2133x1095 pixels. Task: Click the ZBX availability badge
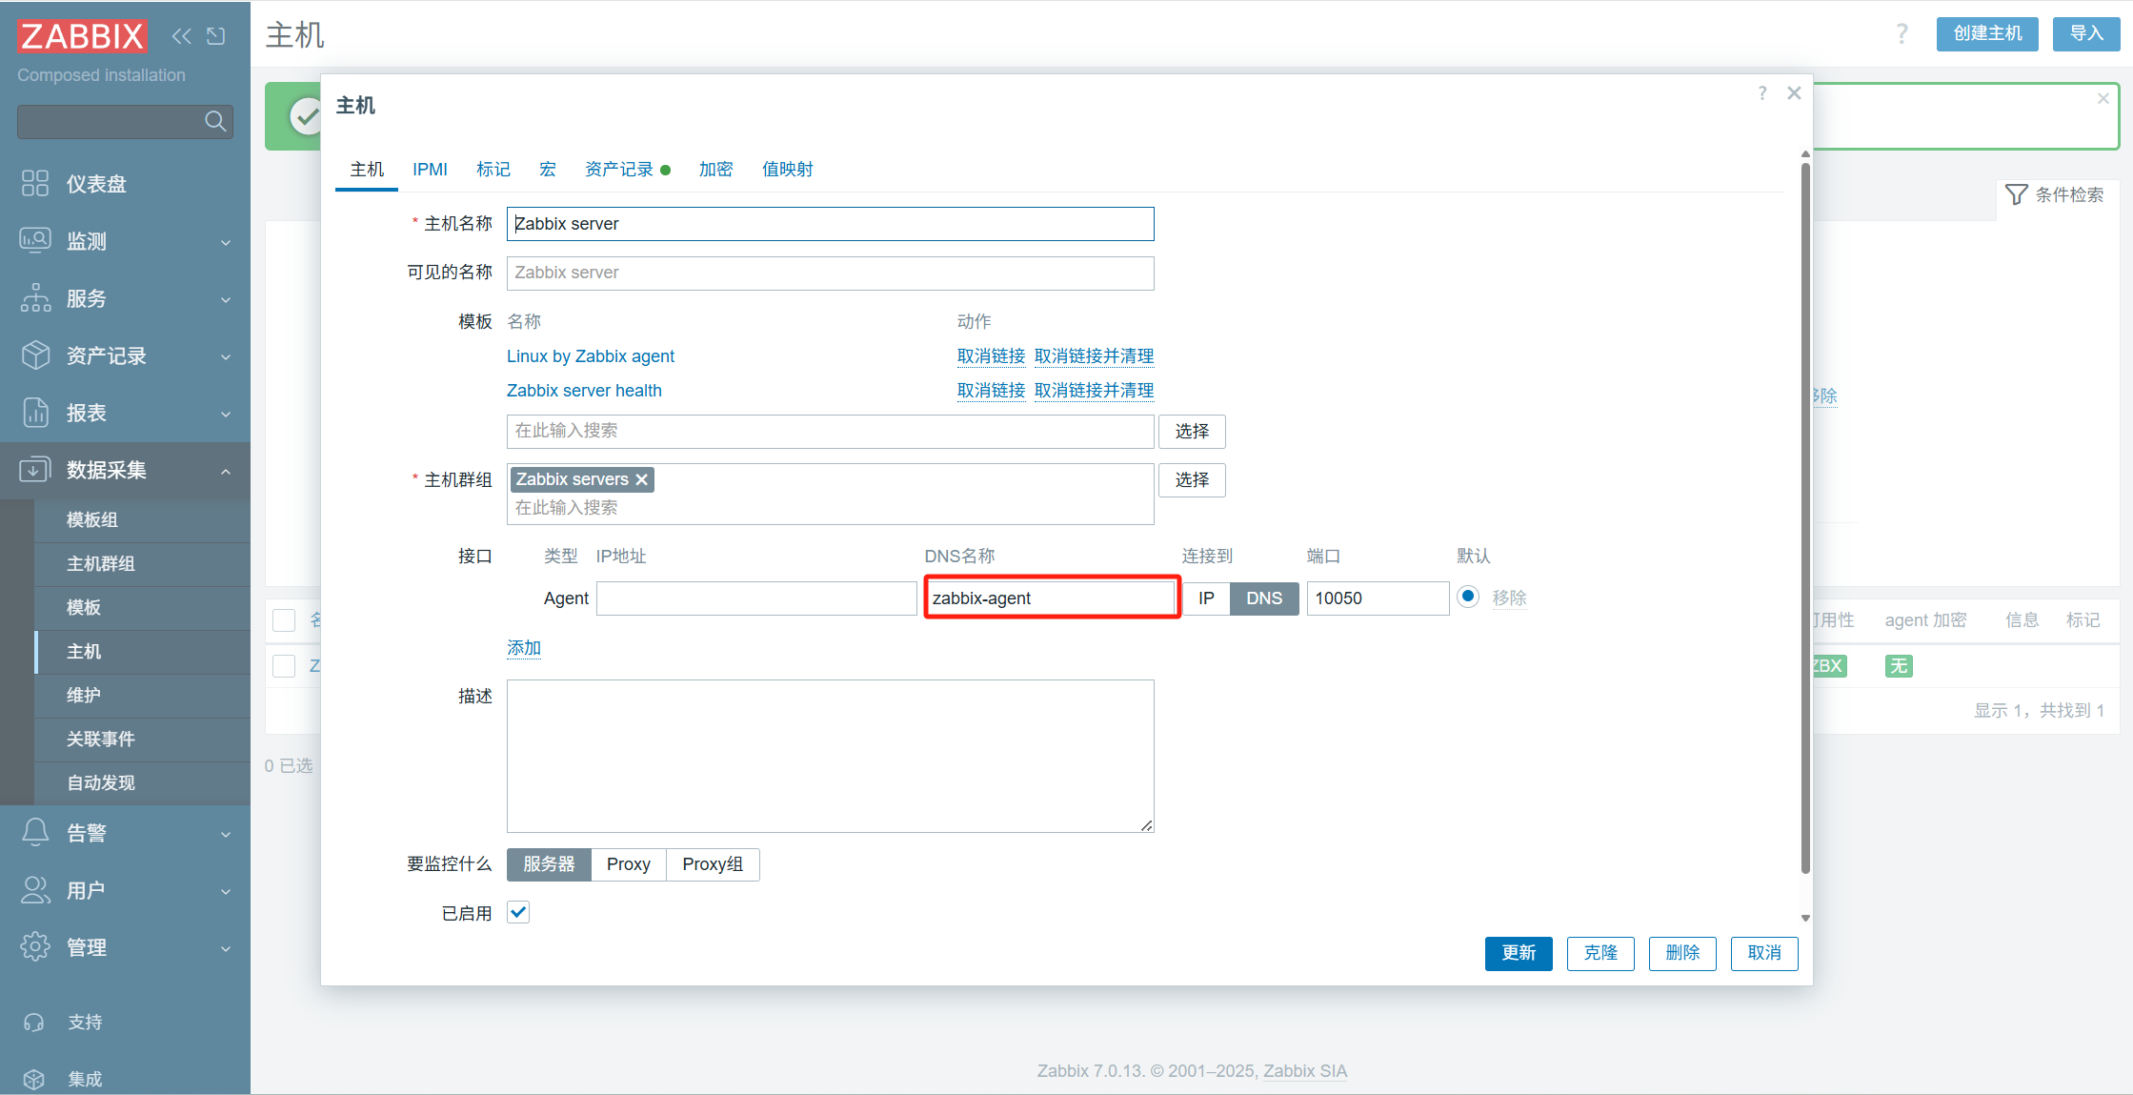[x=1828, y=666]
